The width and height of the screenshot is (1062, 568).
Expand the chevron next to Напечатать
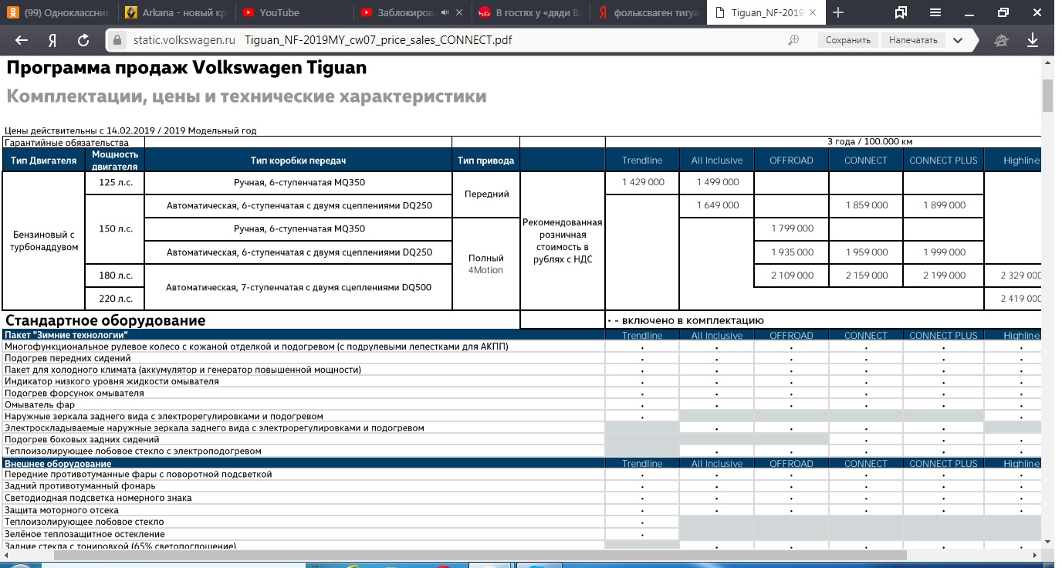click(x=958, y=40)
